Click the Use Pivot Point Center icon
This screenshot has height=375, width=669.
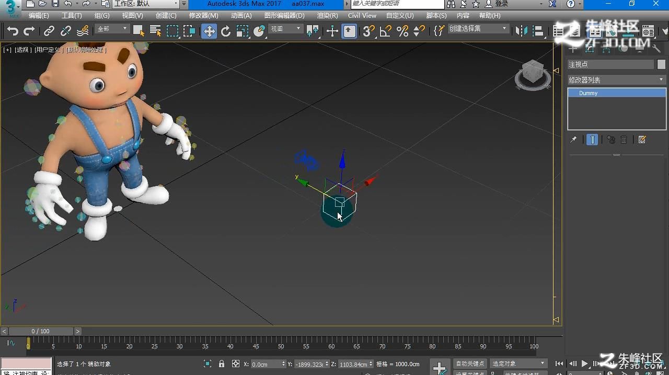[x=313, y=31]
